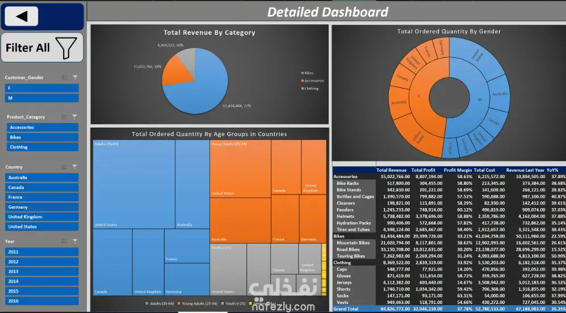
Task: Select year 2014 in Year slicer
Action: (42, 281)
